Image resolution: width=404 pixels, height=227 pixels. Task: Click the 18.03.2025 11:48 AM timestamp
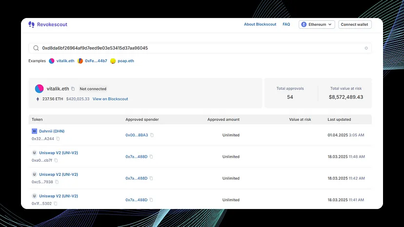(x=346, y=157)
